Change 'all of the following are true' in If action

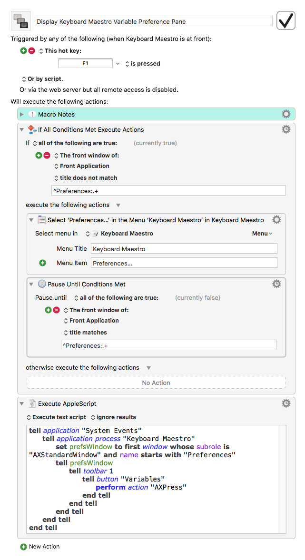pos(75,143)
